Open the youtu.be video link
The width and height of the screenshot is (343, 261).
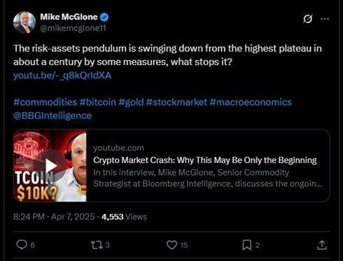62,76
